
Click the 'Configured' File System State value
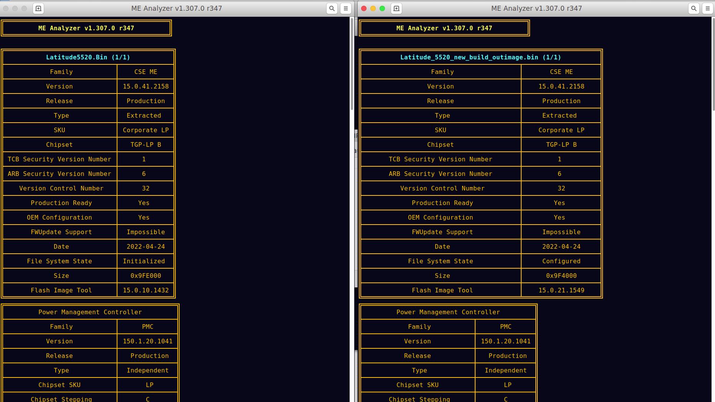click(561, 261)
